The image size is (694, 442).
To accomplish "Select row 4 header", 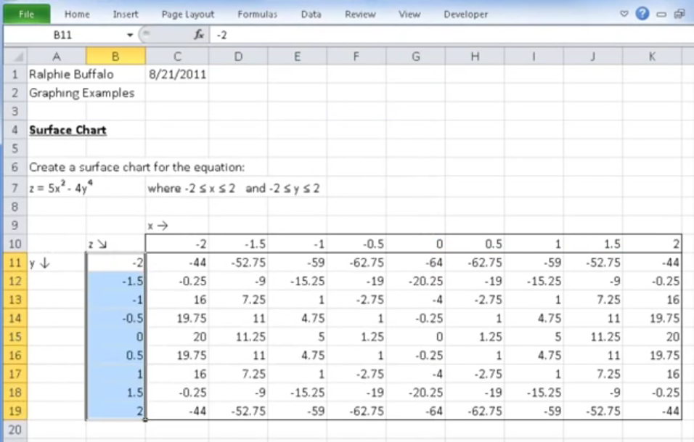I will pyautogui.click(x=15, y=130).
